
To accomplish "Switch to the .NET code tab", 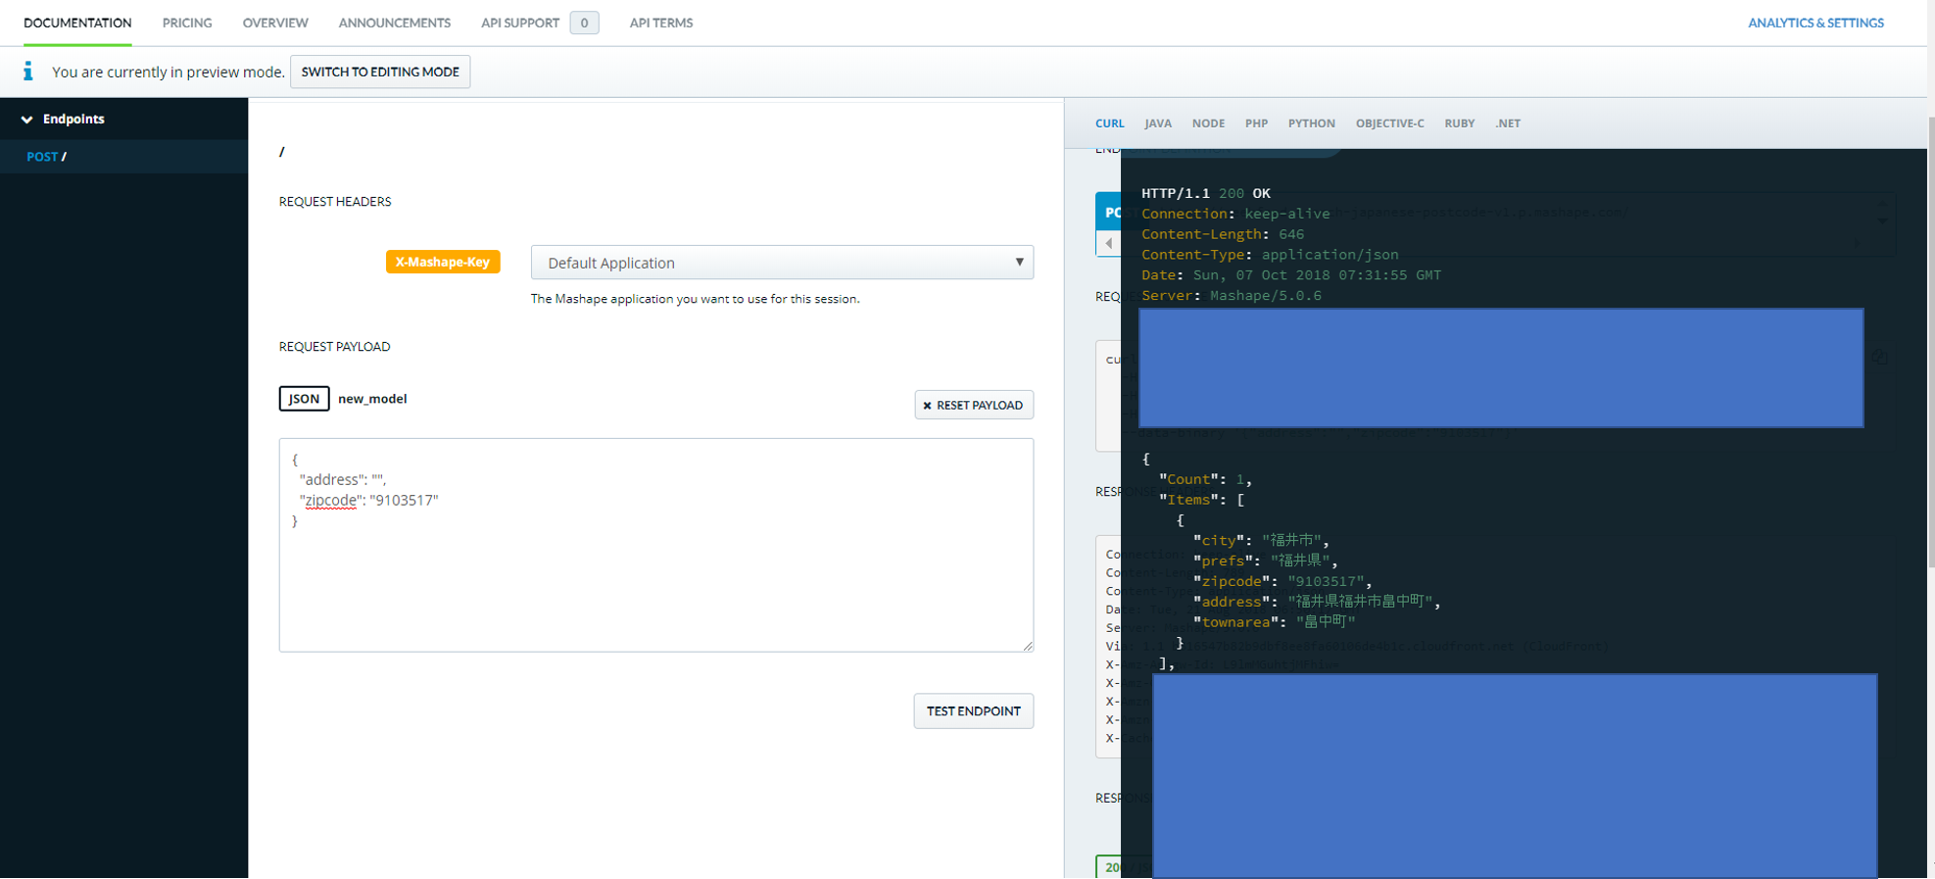I will click(1508, 123).
